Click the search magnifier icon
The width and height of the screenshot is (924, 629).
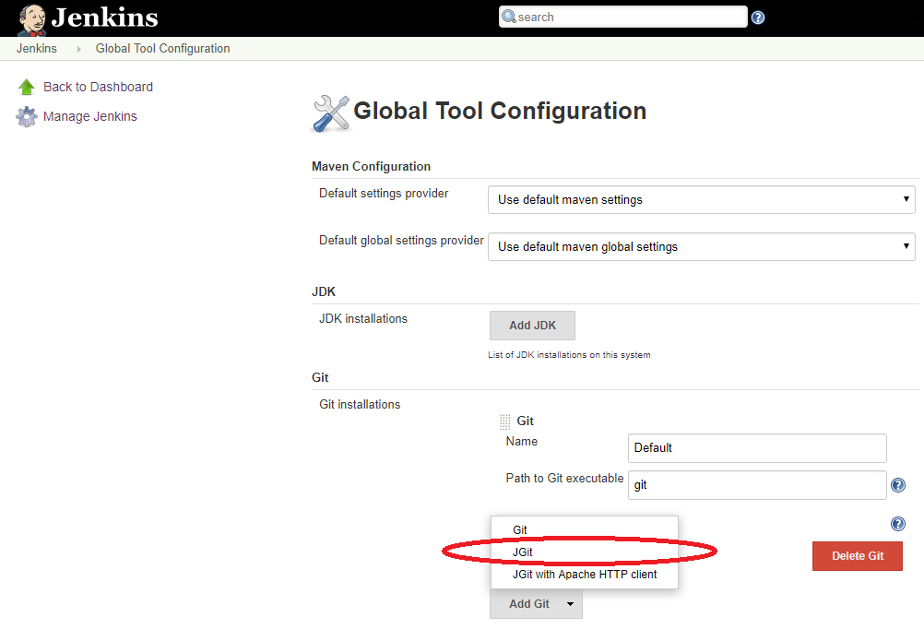click(x=508, y=17)
